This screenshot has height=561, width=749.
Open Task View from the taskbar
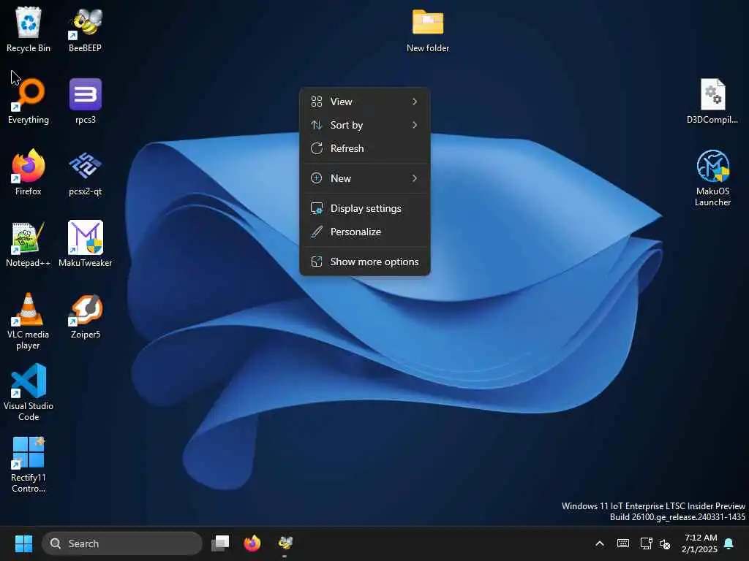click(220, 543)
